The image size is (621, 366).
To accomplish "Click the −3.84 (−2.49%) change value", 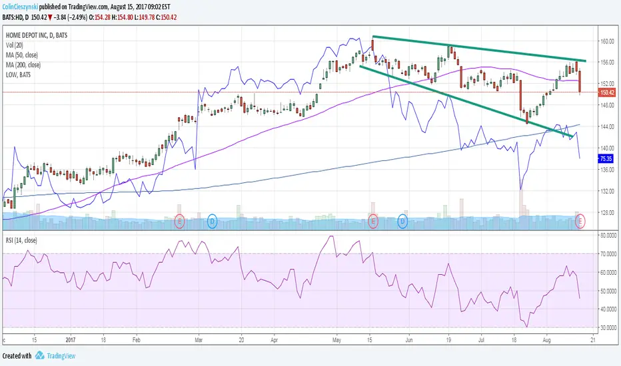I will point(71,17).
